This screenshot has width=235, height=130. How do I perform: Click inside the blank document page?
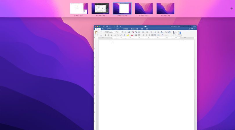(146, 85)
